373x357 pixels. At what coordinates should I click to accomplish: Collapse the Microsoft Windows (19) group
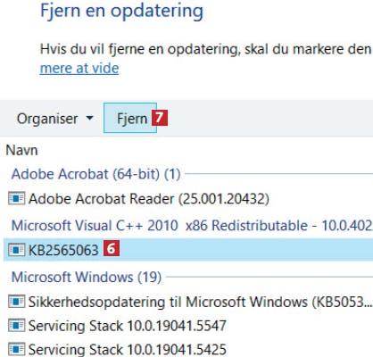tap(87, 278)
